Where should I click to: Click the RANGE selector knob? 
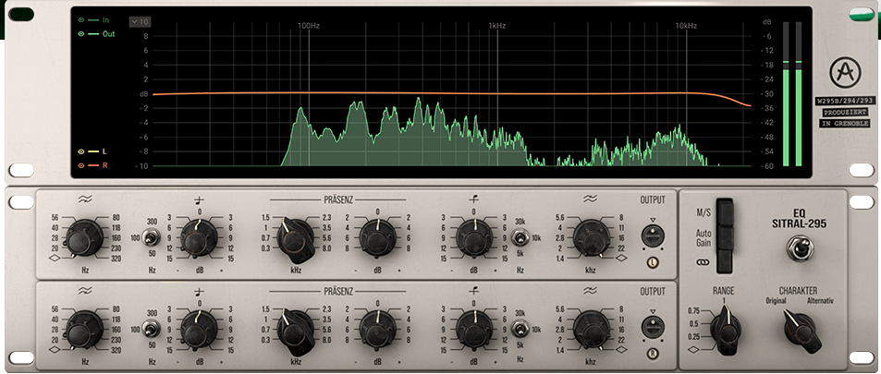click(725, 329)
